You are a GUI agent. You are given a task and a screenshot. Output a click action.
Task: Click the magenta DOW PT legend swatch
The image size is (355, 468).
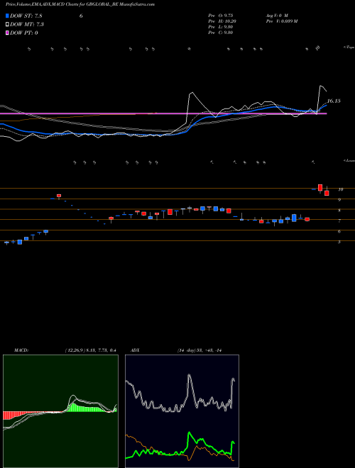coord(8,33)
